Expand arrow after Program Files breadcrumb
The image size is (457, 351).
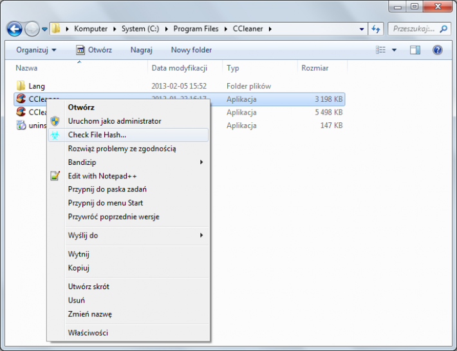[225, 29]
